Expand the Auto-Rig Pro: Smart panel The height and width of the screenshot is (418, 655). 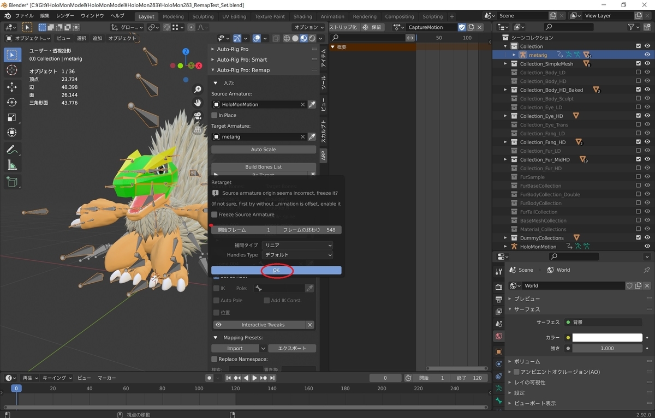pos(213,59)
